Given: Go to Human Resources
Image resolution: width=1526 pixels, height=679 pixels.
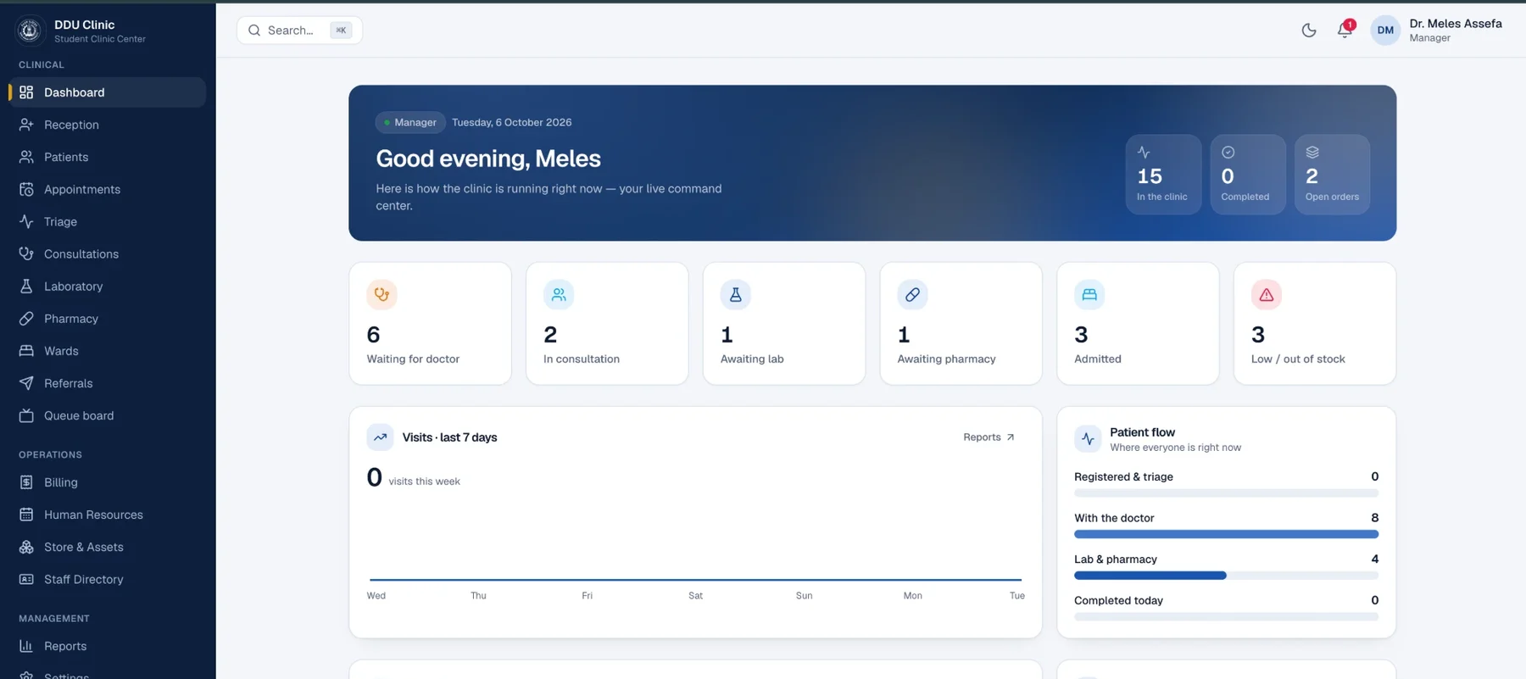Looking at the screenshot, I should 107,515.
